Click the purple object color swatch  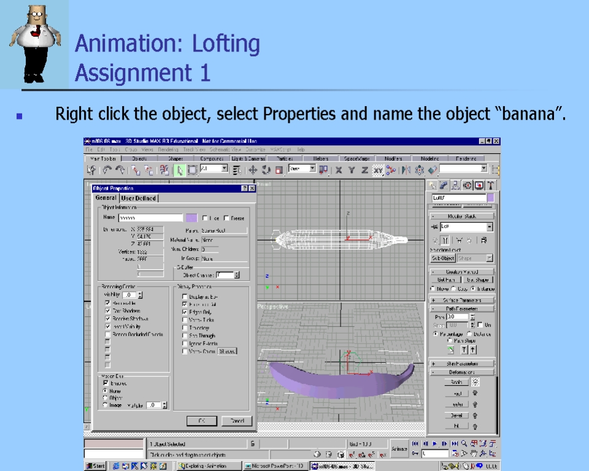[191, 218]
